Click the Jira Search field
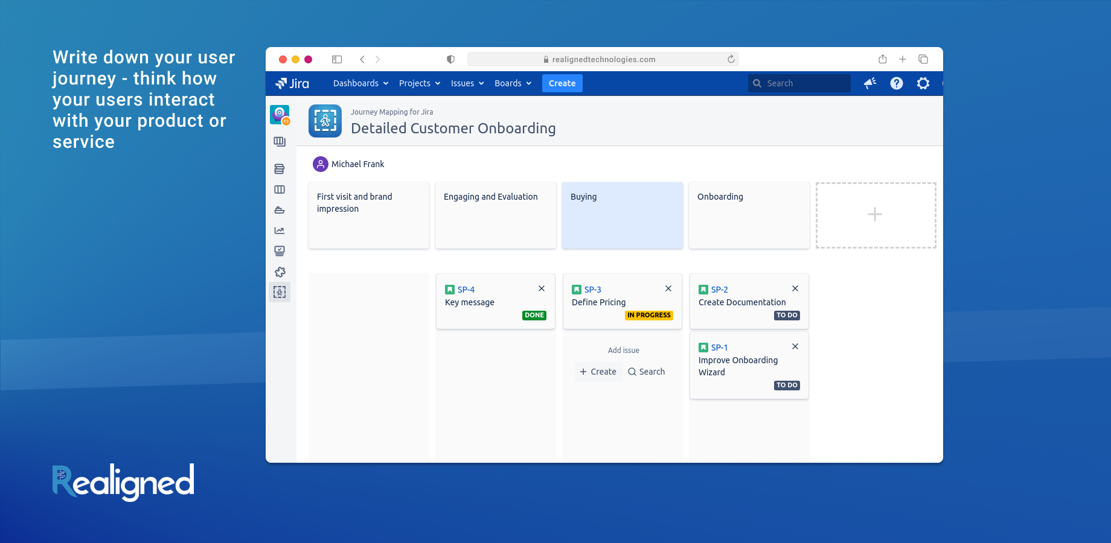 (x=799, y=83)
